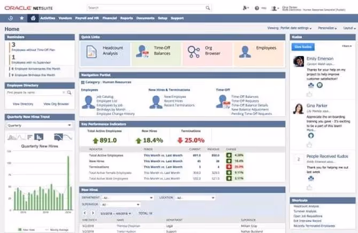The image size is (358, 233).
Task: Click the Find people by name field
Action: point(35,92)
